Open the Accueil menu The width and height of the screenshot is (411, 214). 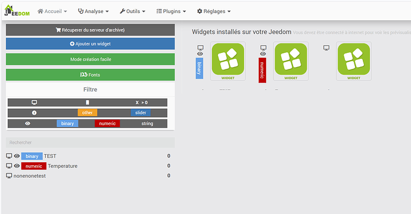(x=52, y=11)
